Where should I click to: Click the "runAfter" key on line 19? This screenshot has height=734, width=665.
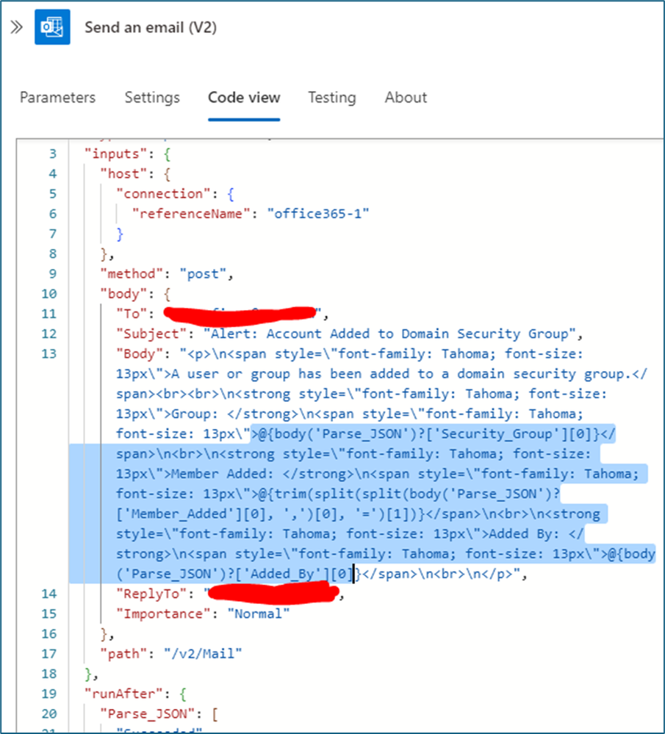click(123, 694)
